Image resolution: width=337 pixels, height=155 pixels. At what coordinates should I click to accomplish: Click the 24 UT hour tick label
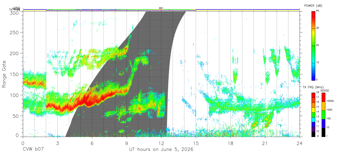pos(299,143)
